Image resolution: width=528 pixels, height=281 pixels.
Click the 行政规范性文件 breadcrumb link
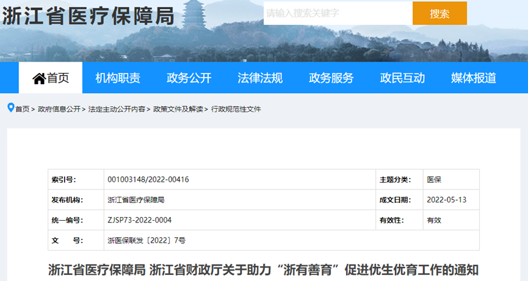click(x=236, y=109)
